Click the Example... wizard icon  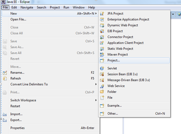pyautogui.click(x=102, y=106)
